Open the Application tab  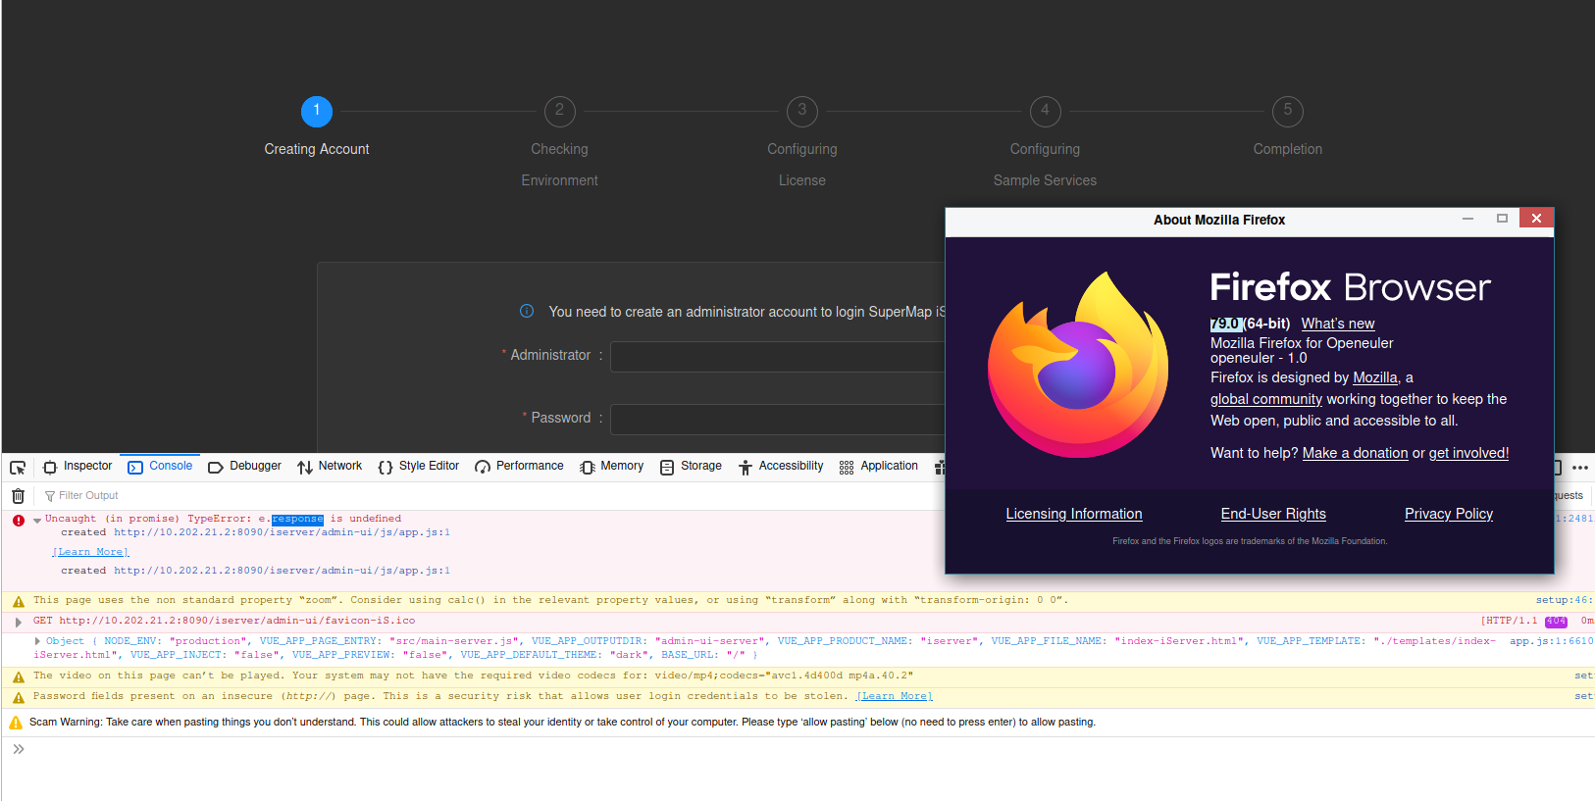pyautogui.click(x=879, y=467)
